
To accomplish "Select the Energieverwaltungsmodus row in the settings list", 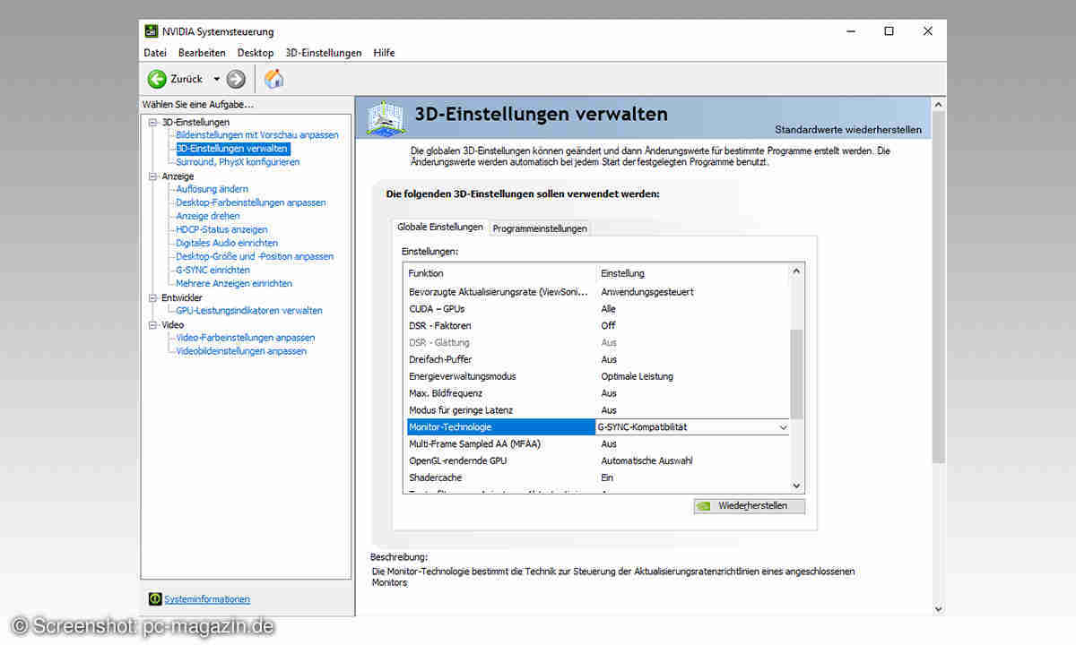I will tap(462, 376).
